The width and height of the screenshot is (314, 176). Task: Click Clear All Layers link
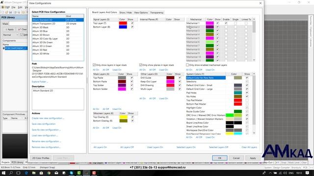(249, 147)
